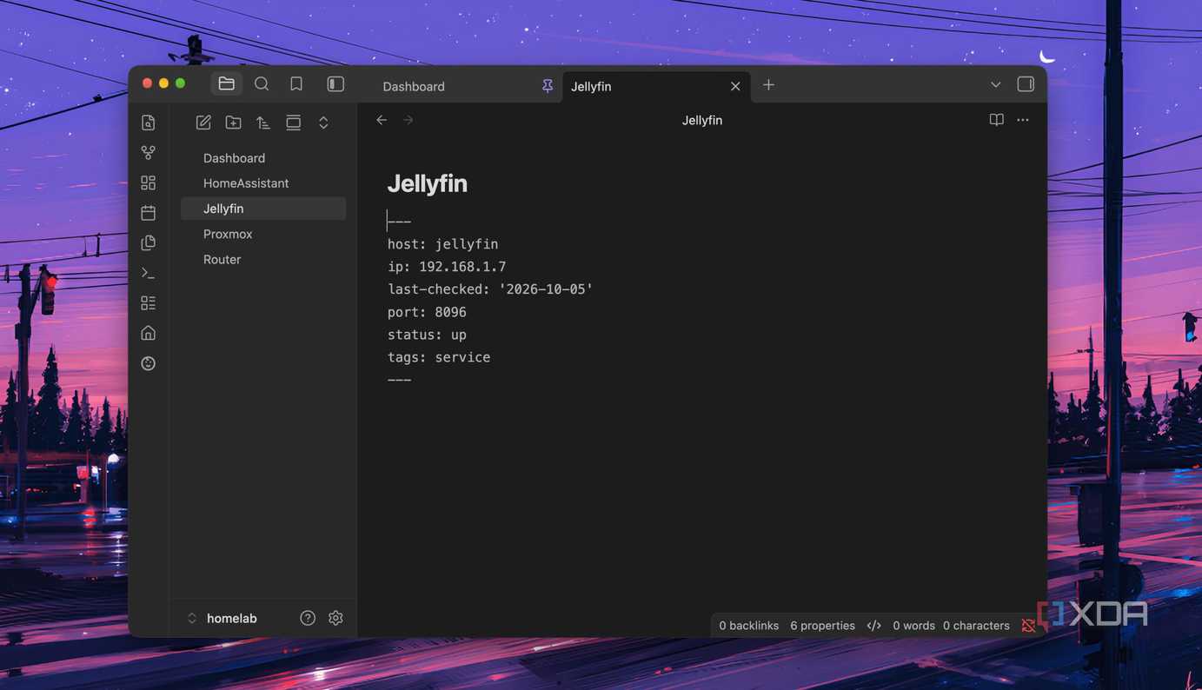
Task: Create a new folder in the file explorer
Action: point(233,123)
